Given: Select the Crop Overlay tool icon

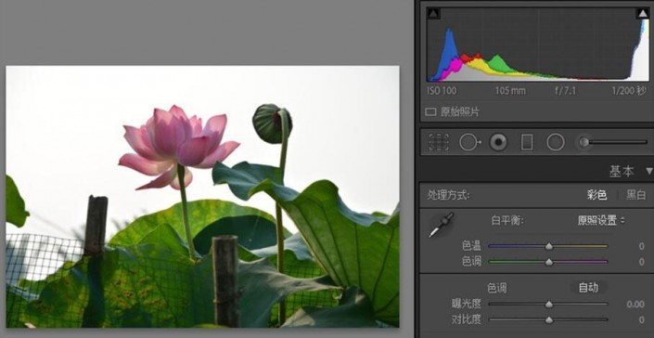Looking at the screenshot, I should [x=439, y=142].
